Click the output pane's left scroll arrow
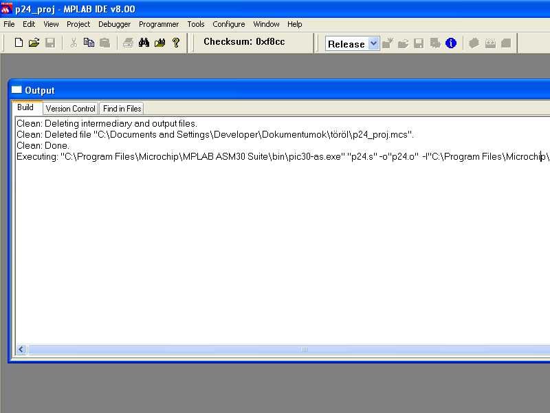 [x=21, y=350]
